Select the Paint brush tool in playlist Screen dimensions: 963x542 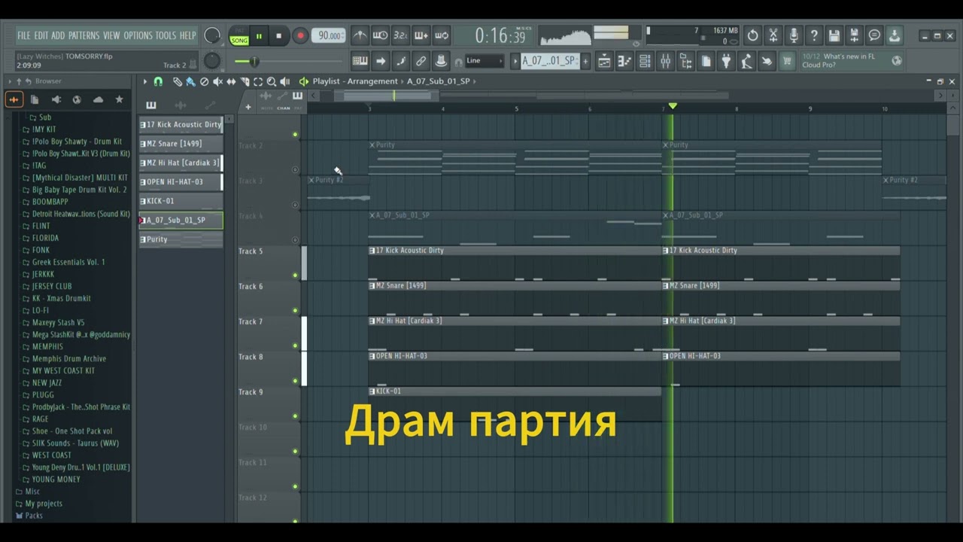[x=190, y=81]
